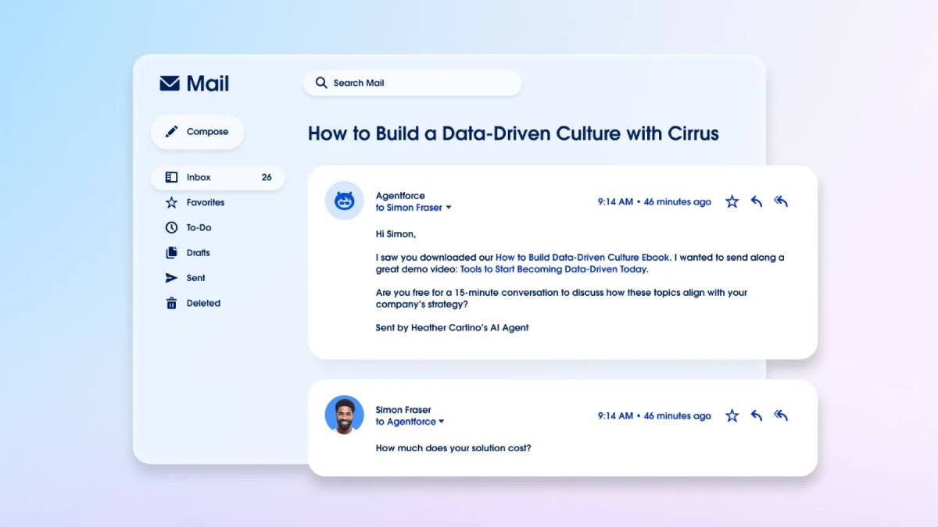Select the To-Do clock icon
The width and height of the screenshot is (938, 527).
(171, 227)
